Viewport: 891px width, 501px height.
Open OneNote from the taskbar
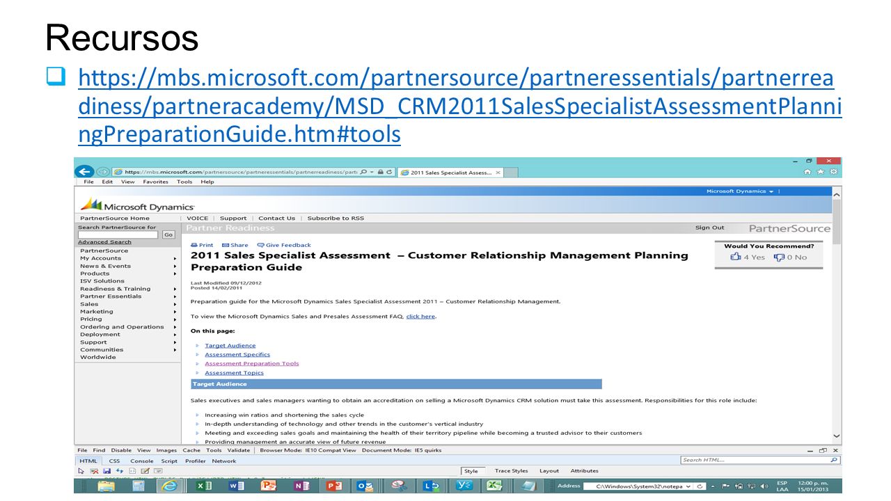click(x=301, y=486)
